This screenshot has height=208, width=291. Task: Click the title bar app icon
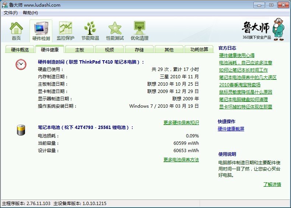click(5, 5)
